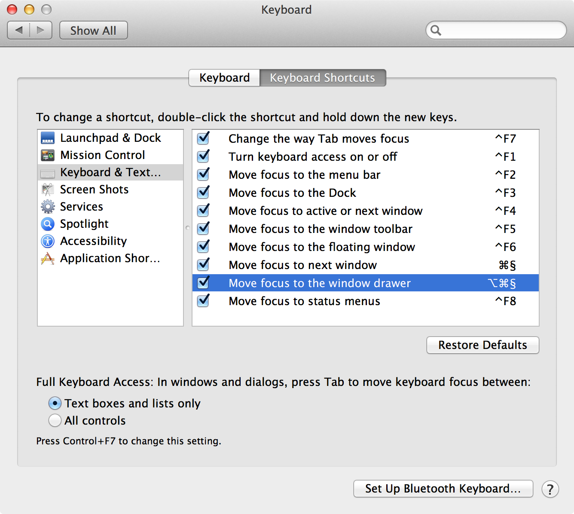This screenshot has height=514, width=574.
Task: Toggle Move focus to the menu bar checkbox
Action: coord(203,174)
